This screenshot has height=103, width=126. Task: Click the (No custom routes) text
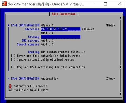[55, 52]
